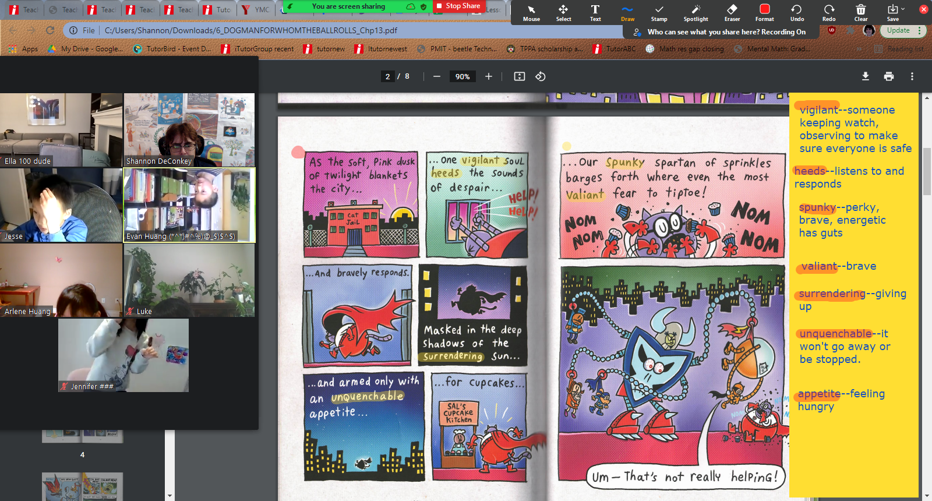
Task: Switch to the YMC browser tab
Action: click(256, 9)
